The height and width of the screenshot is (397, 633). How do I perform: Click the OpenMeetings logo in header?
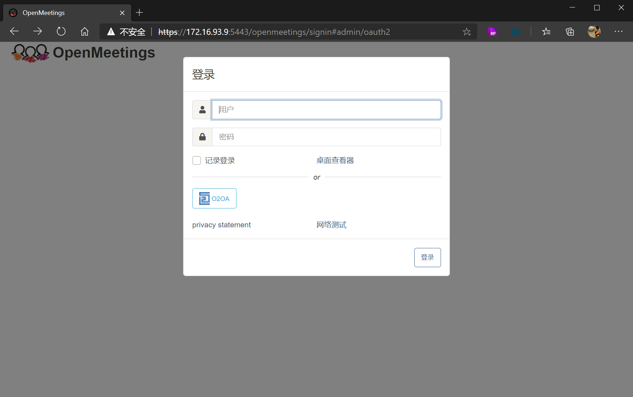(83, 53)
